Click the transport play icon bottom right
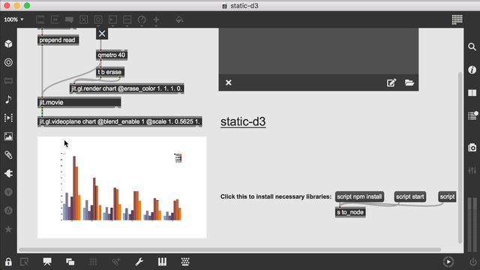The height and width of the screenshot is (270, 480). click(x=448, y=262)
